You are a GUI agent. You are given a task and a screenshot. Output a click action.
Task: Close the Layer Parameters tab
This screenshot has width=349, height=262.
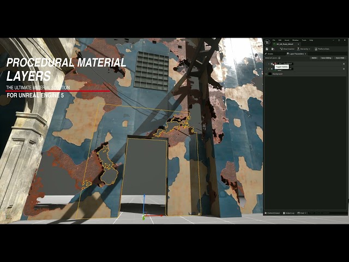click(x=305, y=54)
